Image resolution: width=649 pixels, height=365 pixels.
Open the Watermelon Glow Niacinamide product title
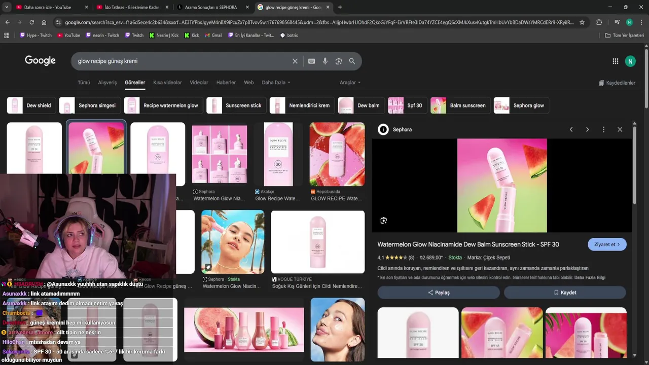pyautogui.click(x=468, y=244)
